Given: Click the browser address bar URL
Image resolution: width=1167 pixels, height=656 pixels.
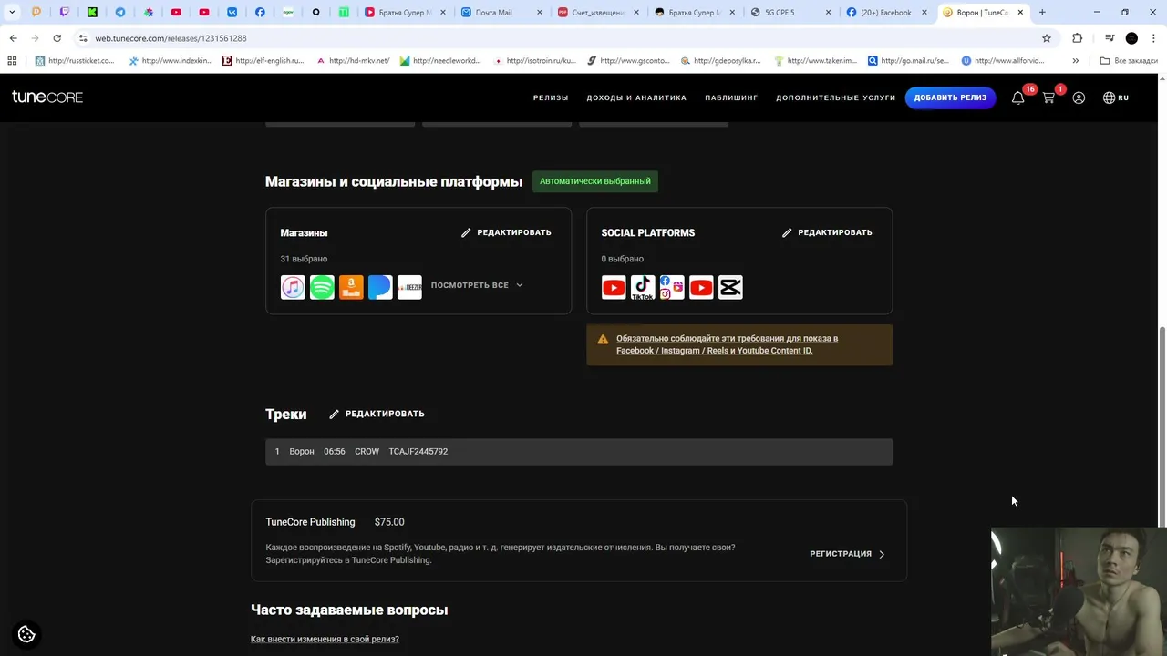Looking at the screenshot, I should tap(170, 38).
